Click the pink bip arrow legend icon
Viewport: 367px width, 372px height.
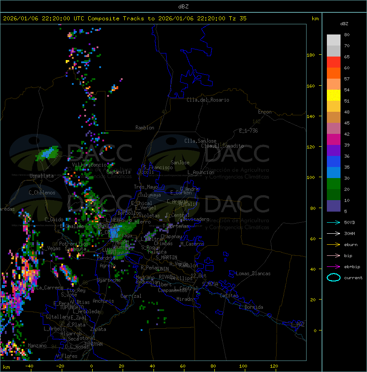pos(333,255)
